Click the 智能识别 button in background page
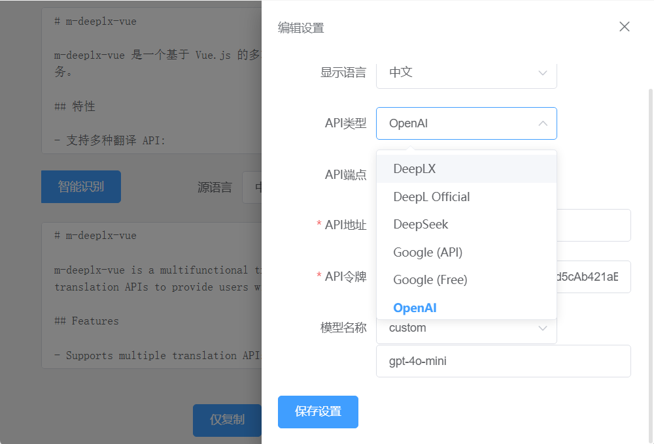 tap(81, 187)
